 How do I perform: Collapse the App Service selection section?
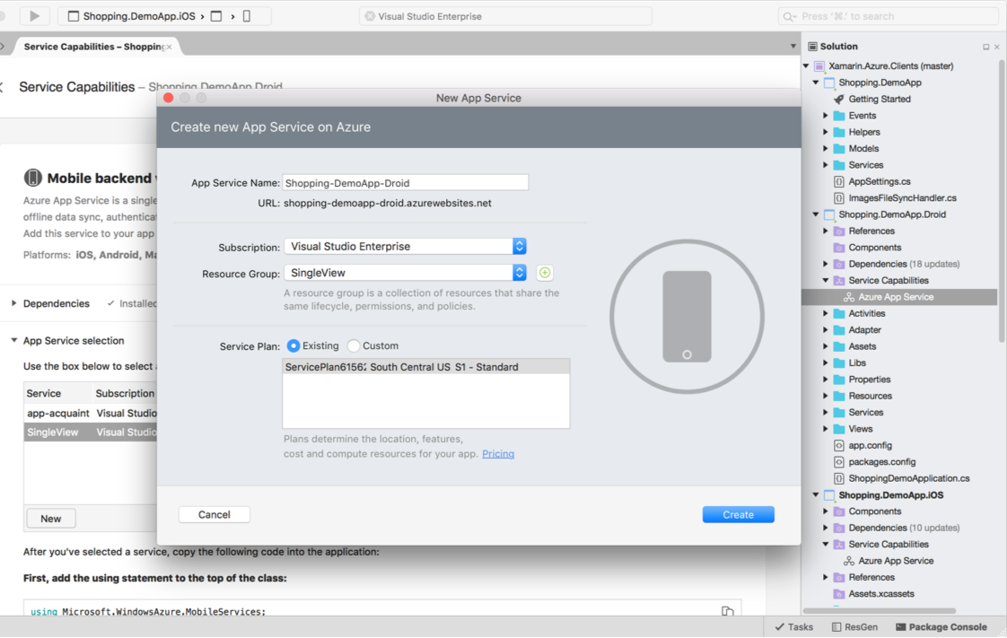14,341
